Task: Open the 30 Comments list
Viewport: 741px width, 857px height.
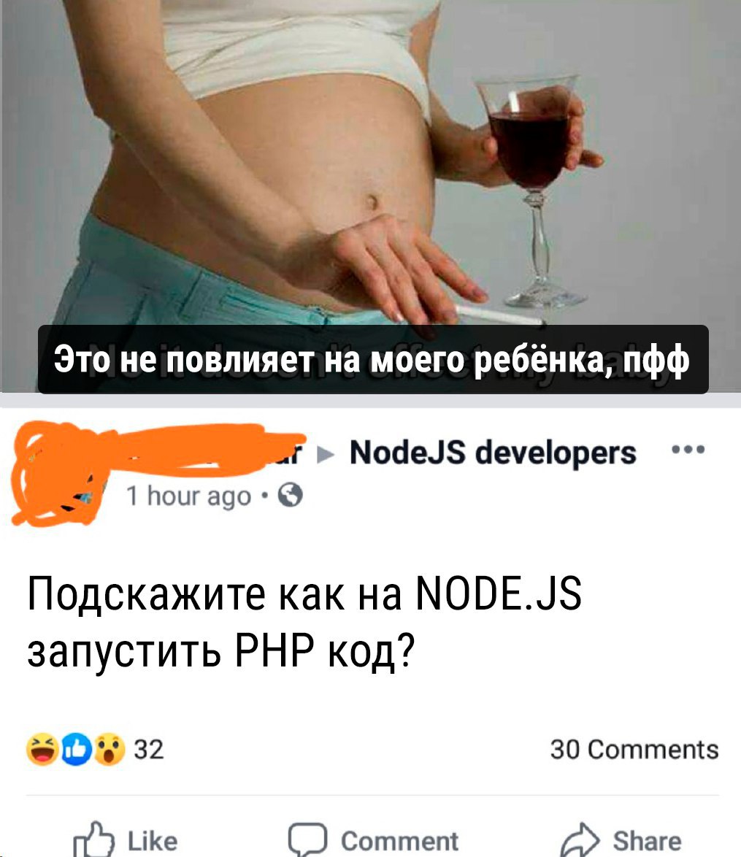Action: 634,750
